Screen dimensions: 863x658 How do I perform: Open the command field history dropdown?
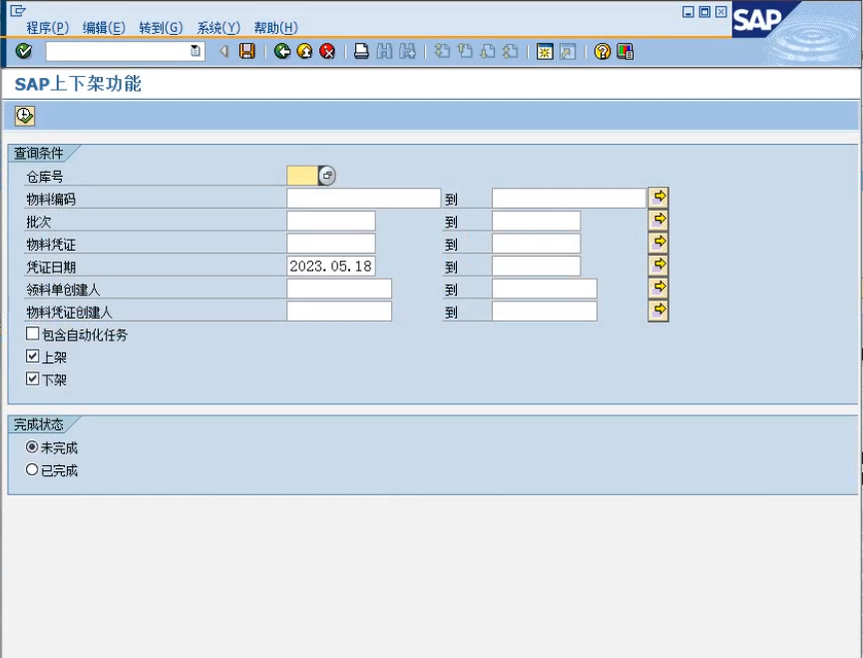[196, 51]
